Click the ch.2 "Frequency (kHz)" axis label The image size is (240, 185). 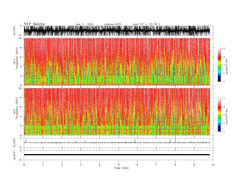tap(17, 108)
